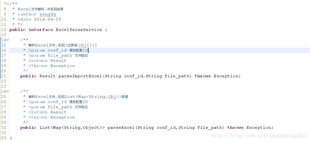Place cursor on the author name zengdq
Image resolution: width=310 pixels, height=141 pixels.
click(x=47, y=14)
